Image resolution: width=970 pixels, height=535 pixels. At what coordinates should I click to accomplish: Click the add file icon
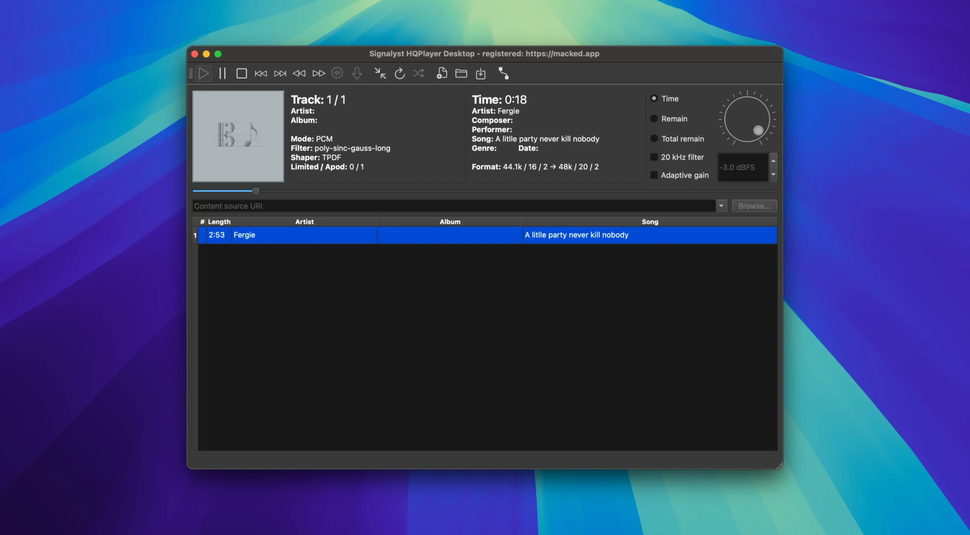[441, 74]
